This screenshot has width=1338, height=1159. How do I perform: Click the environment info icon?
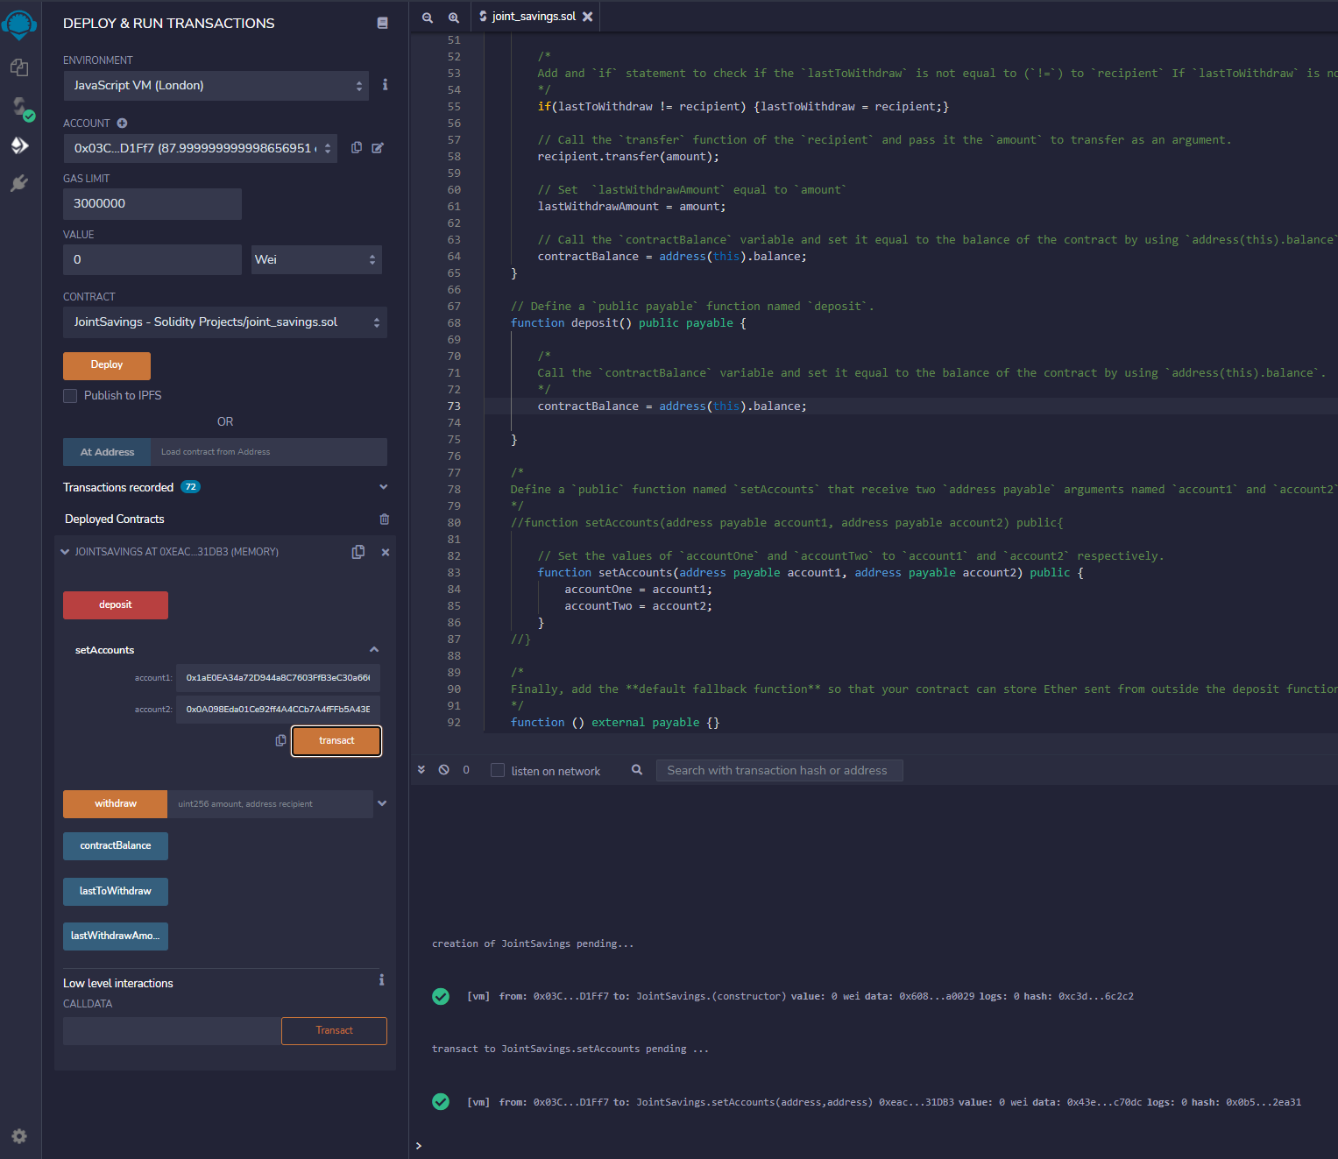pos(385,85)
